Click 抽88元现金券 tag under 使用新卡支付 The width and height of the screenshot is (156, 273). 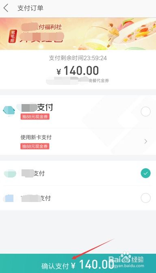click(35, 146)
